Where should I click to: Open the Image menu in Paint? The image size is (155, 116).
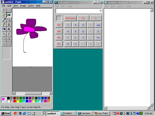coord(23,6)
